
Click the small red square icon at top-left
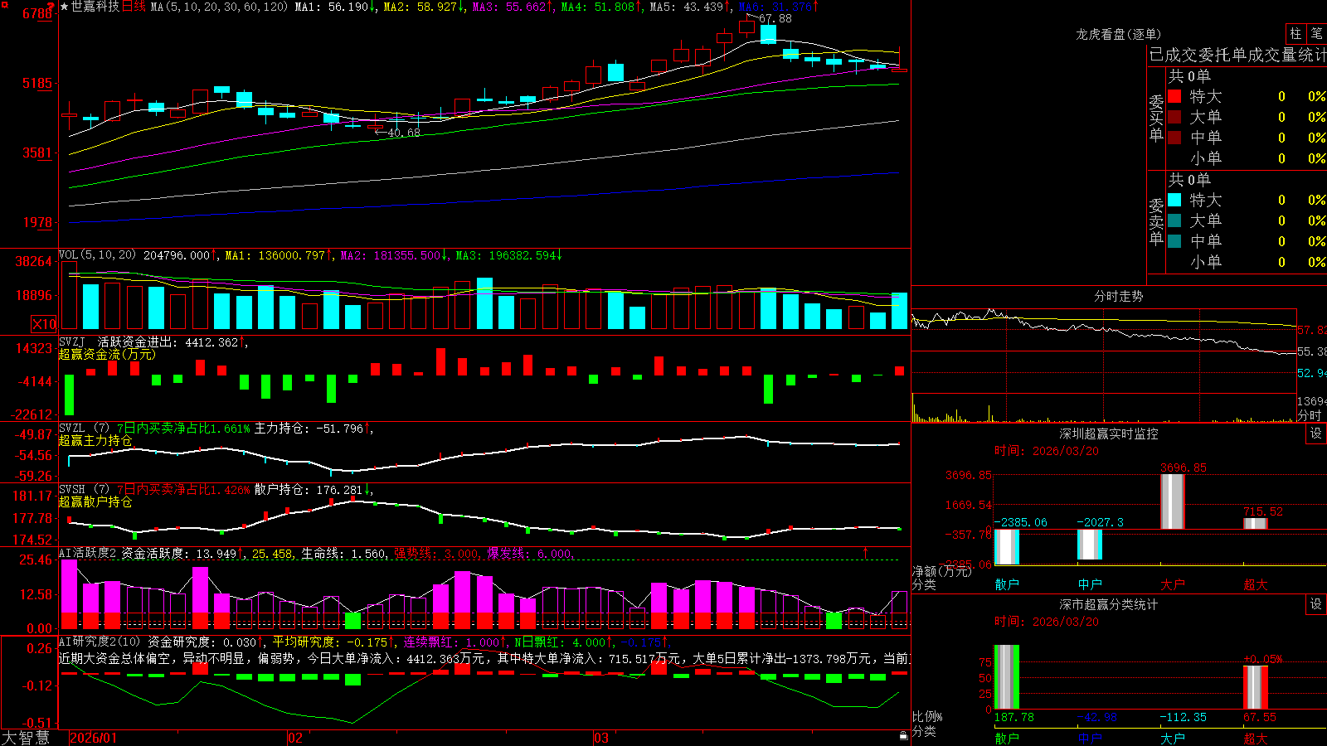coord(5,5)
